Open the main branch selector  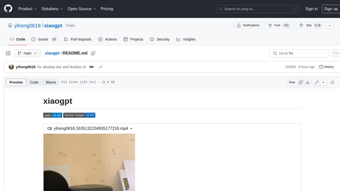[x=27, y=53]
